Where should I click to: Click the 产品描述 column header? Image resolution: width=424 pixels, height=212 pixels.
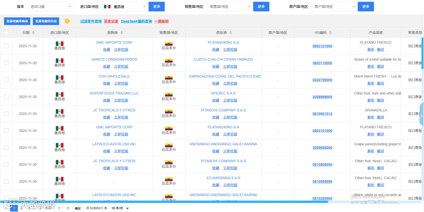click(x=376, y=33)
